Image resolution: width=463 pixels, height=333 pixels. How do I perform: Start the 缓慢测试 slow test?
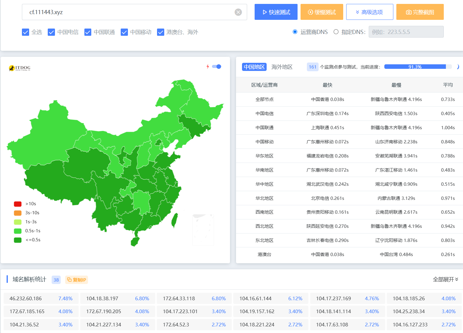pyautogui.click(x=322, y=12)
